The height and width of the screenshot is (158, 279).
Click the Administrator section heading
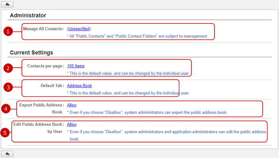(28, 15)
